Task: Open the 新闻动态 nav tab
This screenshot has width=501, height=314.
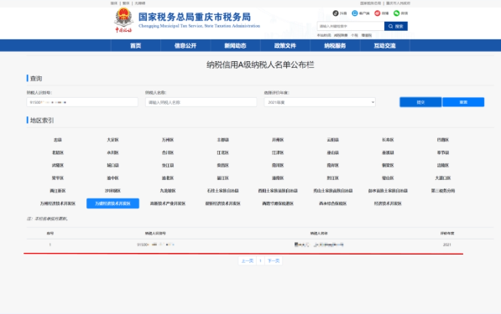Action: (x=235, y=45)
